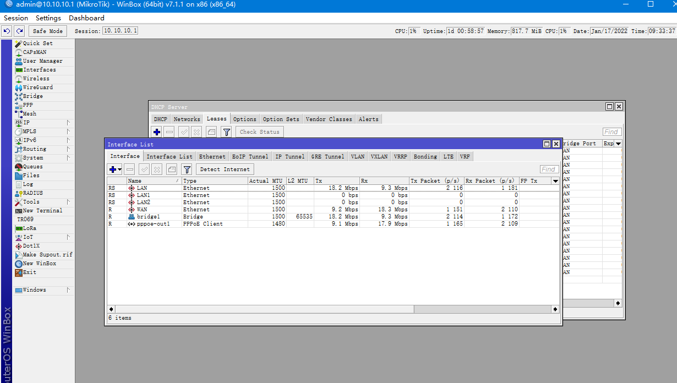
Task: Click the disable (X) icon in Interface List
Action: (157, 169)
